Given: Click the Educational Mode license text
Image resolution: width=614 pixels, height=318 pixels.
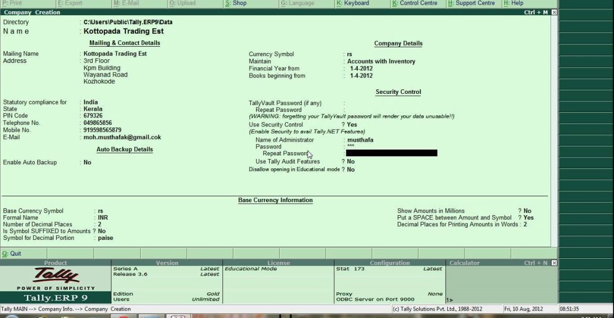Looking at the screenshot, I should pyautogui.click(x=251, y=269).
